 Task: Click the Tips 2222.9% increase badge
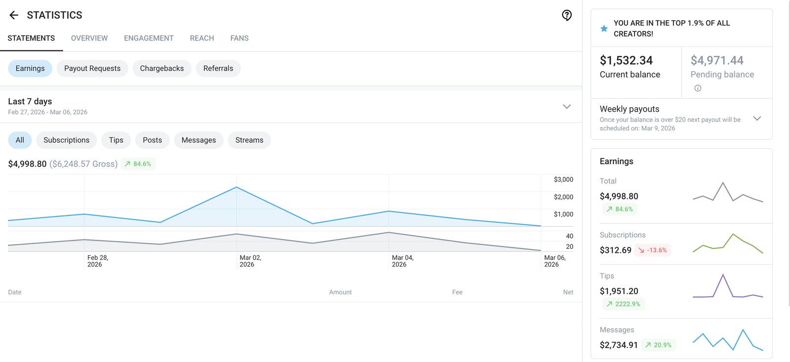623,304
